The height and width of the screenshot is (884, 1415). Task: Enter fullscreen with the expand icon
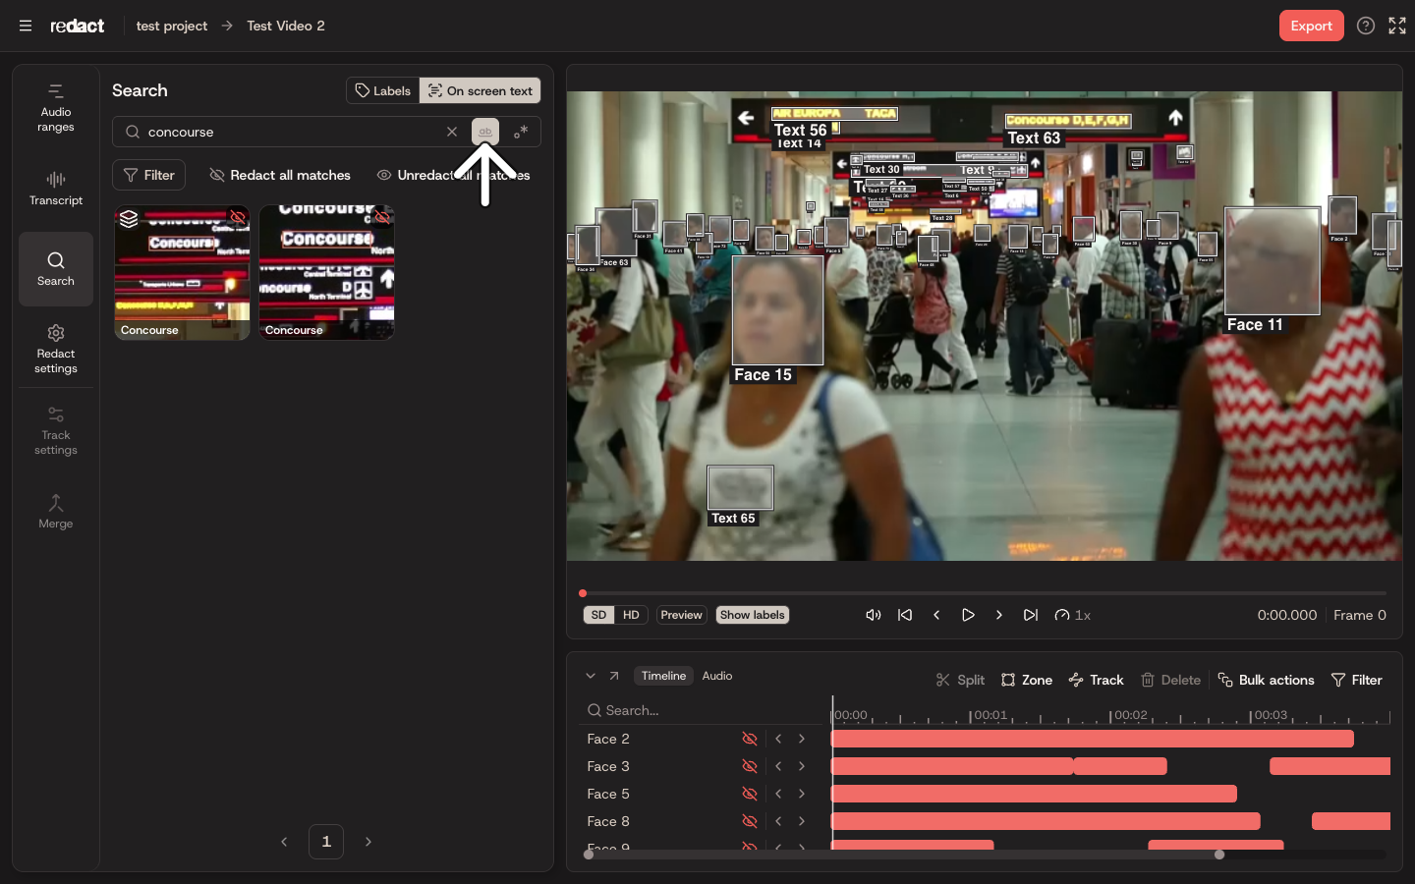1397,26
